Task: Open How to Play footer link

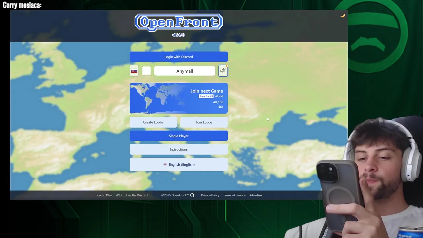Action: 103,195
